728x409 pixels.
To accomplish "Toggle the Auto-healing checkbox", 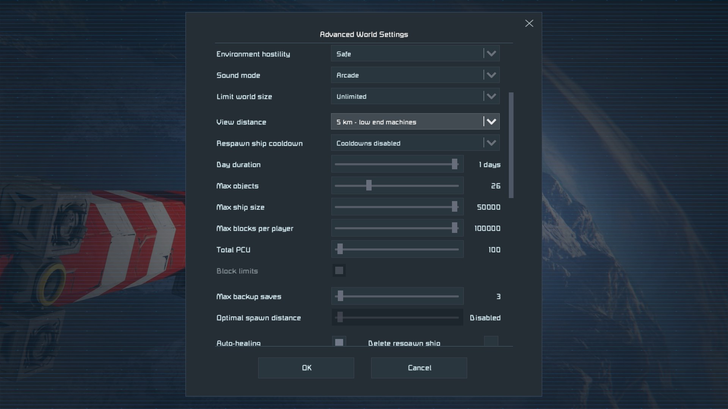I will [x=339, y=342].
